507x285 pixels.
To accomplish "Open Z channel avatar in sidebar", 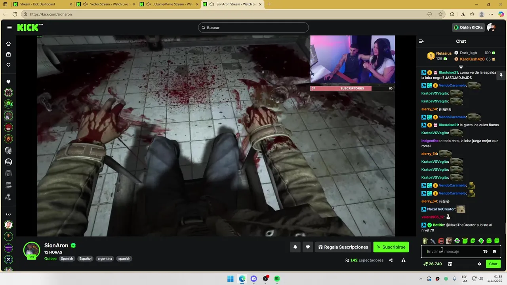I will pos(8,260).
